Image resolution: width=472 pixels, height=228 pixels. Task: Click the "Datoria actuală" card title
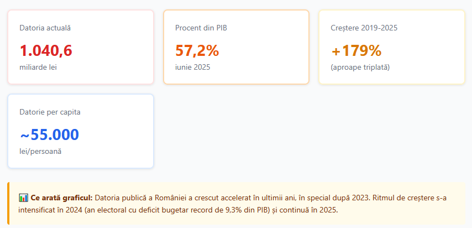coord(45,27)
